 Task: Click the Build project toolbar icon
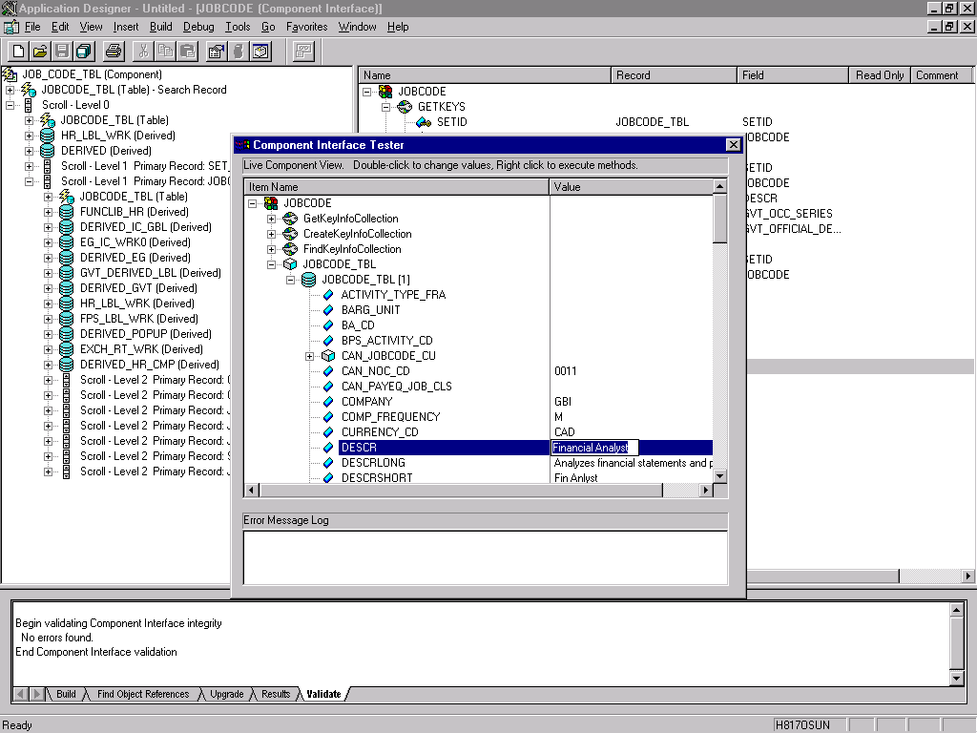[238, 52]
